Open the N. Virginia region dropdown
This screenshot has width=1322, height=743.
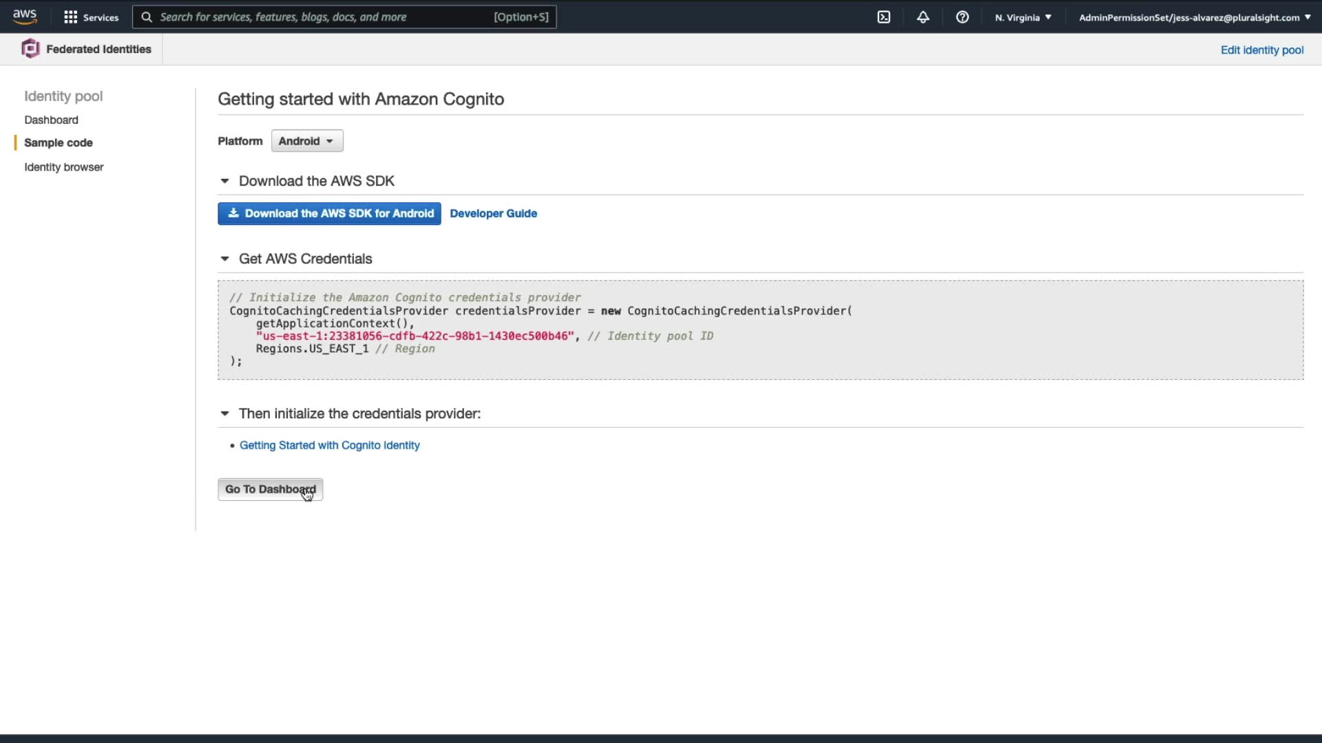(x=1023, y=17)
